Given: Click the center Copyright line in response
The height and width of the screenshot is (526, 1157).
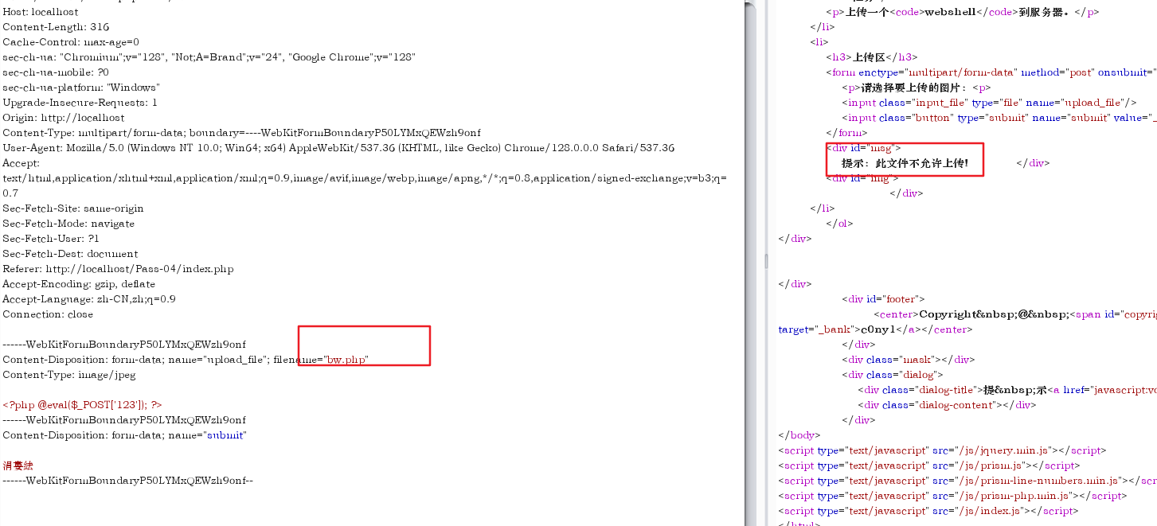Looking at the screenshot, I should pos(1015,314).
